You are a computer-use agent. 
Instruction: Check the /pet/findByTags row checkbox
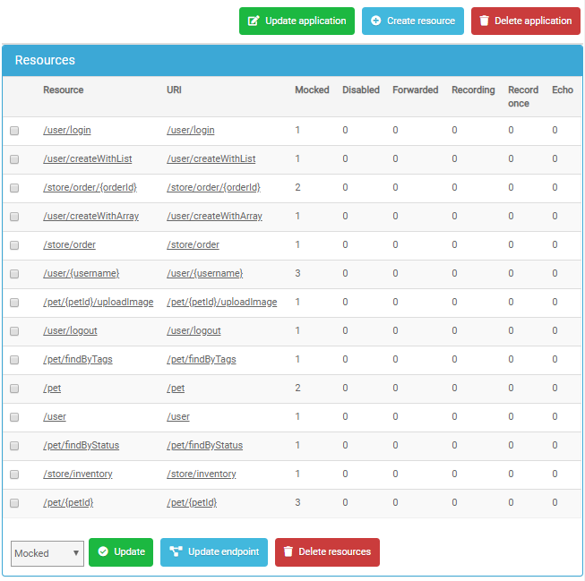coord(14,360)
